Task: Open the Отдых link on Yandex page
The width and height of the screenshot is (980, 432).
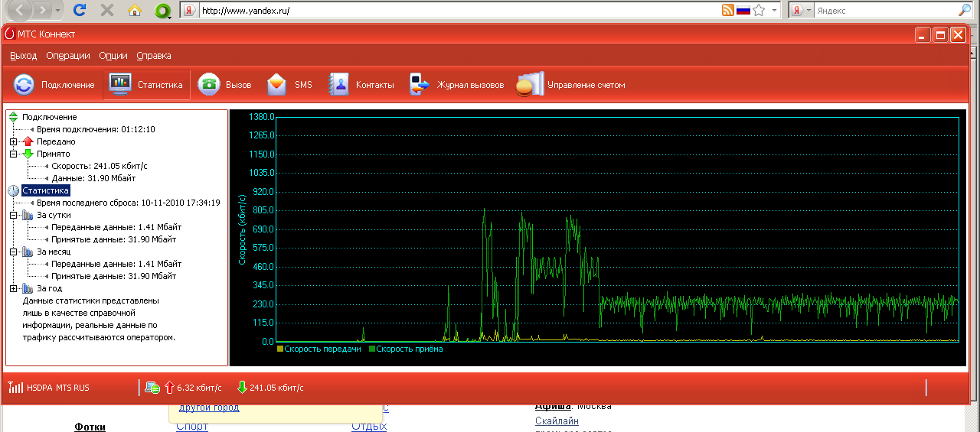Action: point(369,427)
